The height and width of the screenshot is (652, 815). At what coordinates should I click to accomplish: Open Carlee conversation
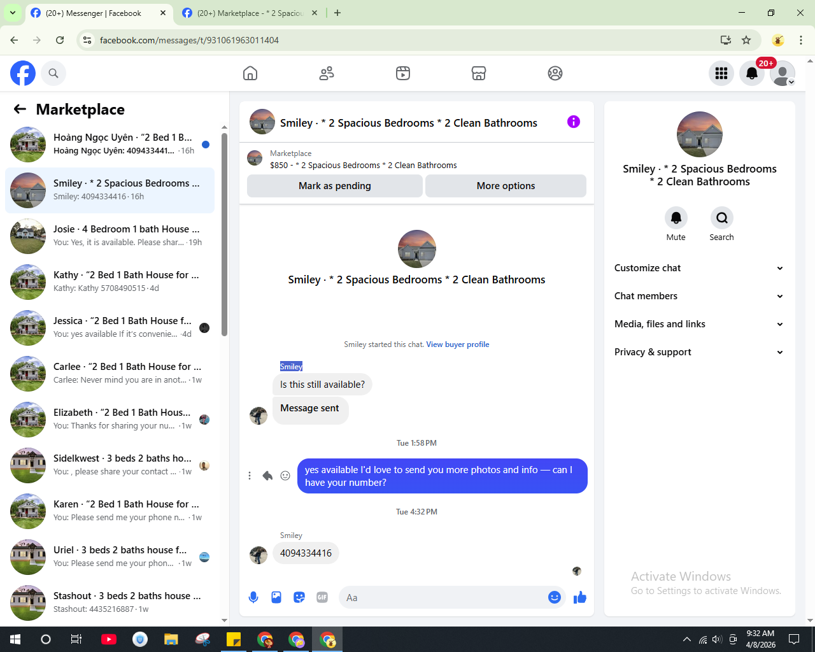pos(110,374)
